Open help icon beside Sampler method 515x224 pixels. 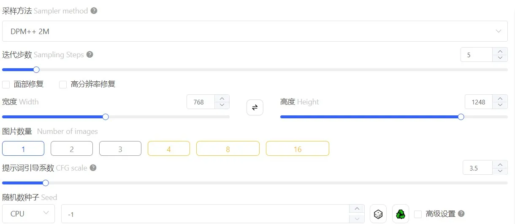[x=94, y=11]
